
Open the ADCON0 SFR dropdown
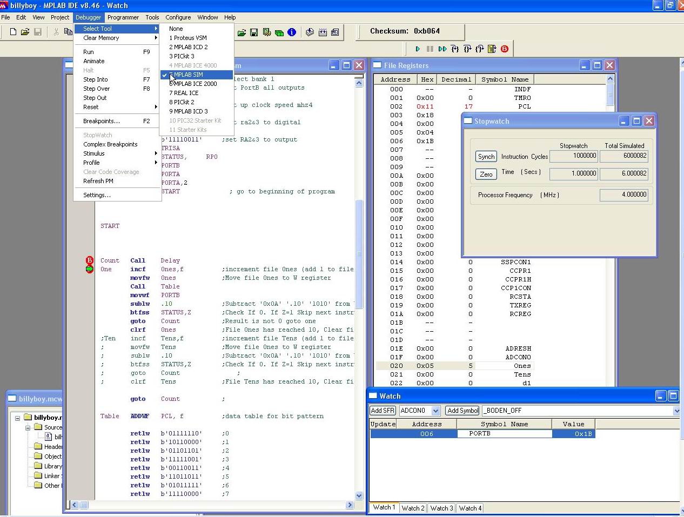[436, 411]
